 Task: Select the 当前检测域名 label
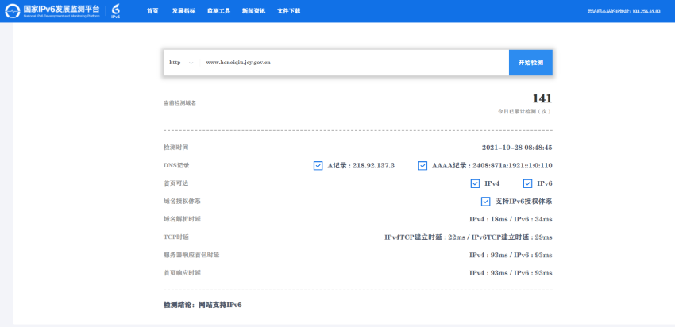click(179, 103)
